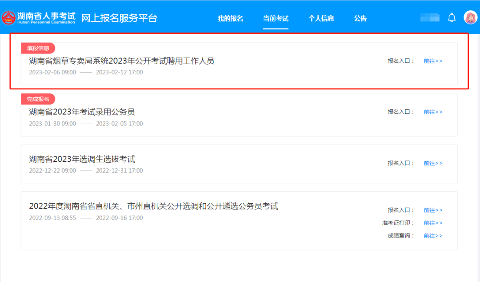Viewport: 480px width, 282px height.
Task: Open the 2022年度湖南省省直机关 exam title
Action: [x=153, y=206]
